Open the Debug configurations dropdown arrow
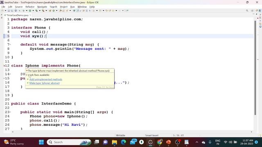 click(27, 11)
